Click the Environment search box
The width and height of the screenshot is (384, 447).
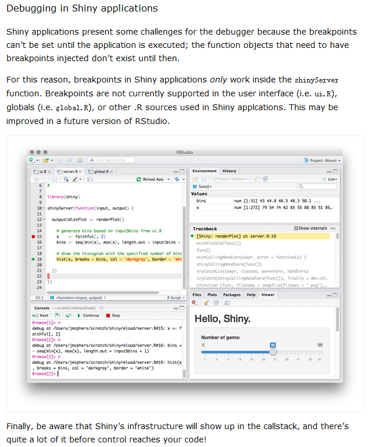pos(317,186)
